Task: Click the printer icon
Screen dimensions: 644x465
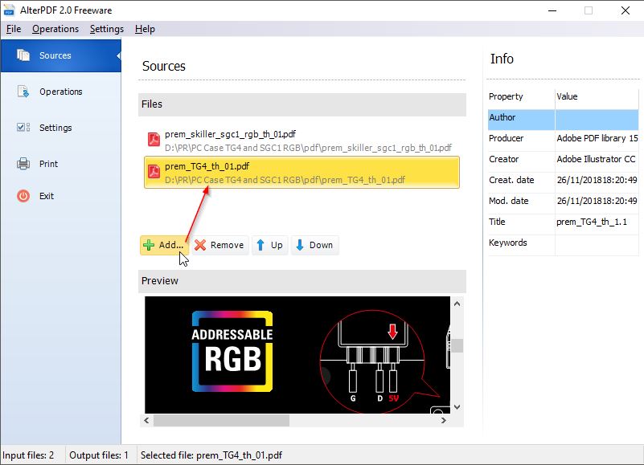Action: click(x=23, y=164)
